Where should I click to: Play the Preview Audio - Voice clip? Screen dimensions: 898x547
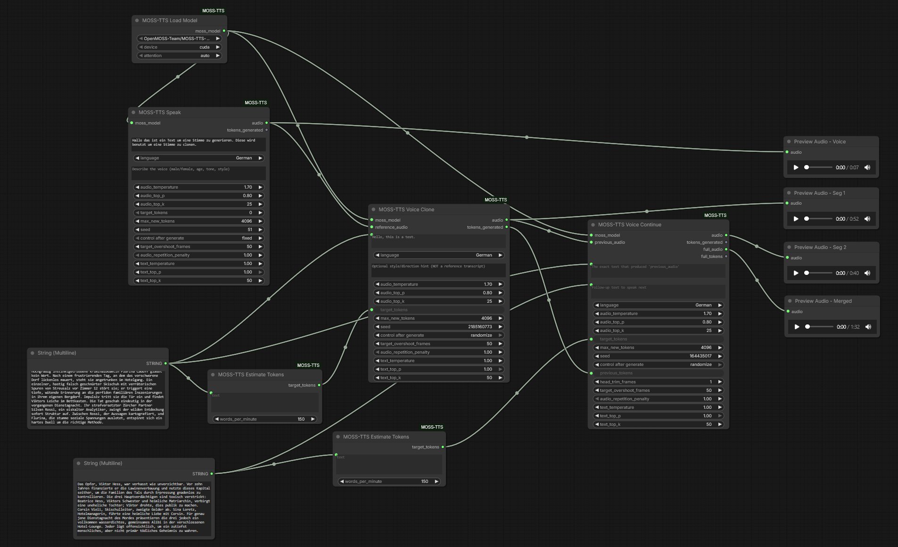coord(796,167)
